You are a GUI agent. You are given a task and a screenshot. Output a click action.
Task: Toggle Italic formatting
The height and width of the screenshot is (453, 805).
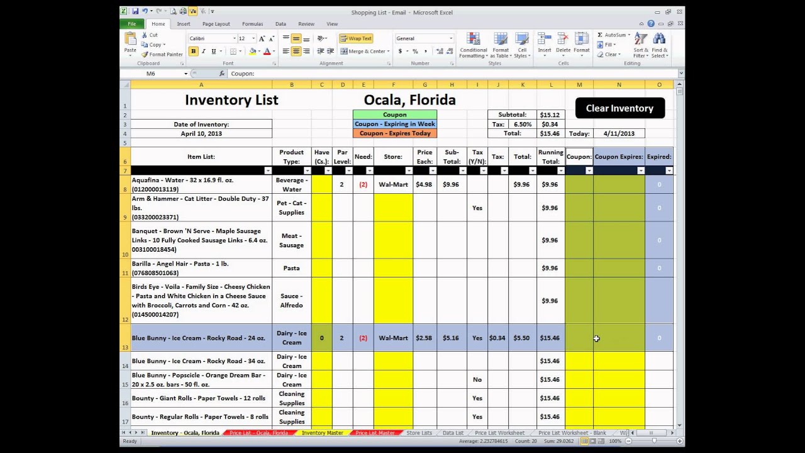[x=204, y=52]
